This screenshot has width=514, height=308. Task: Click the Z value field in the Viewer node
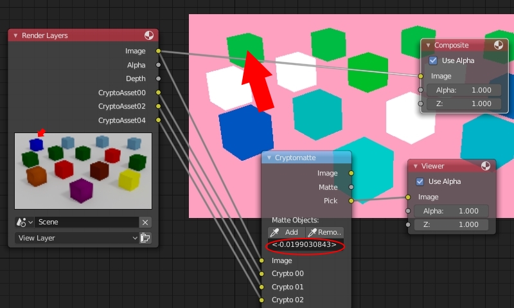(x=451, y=224)
